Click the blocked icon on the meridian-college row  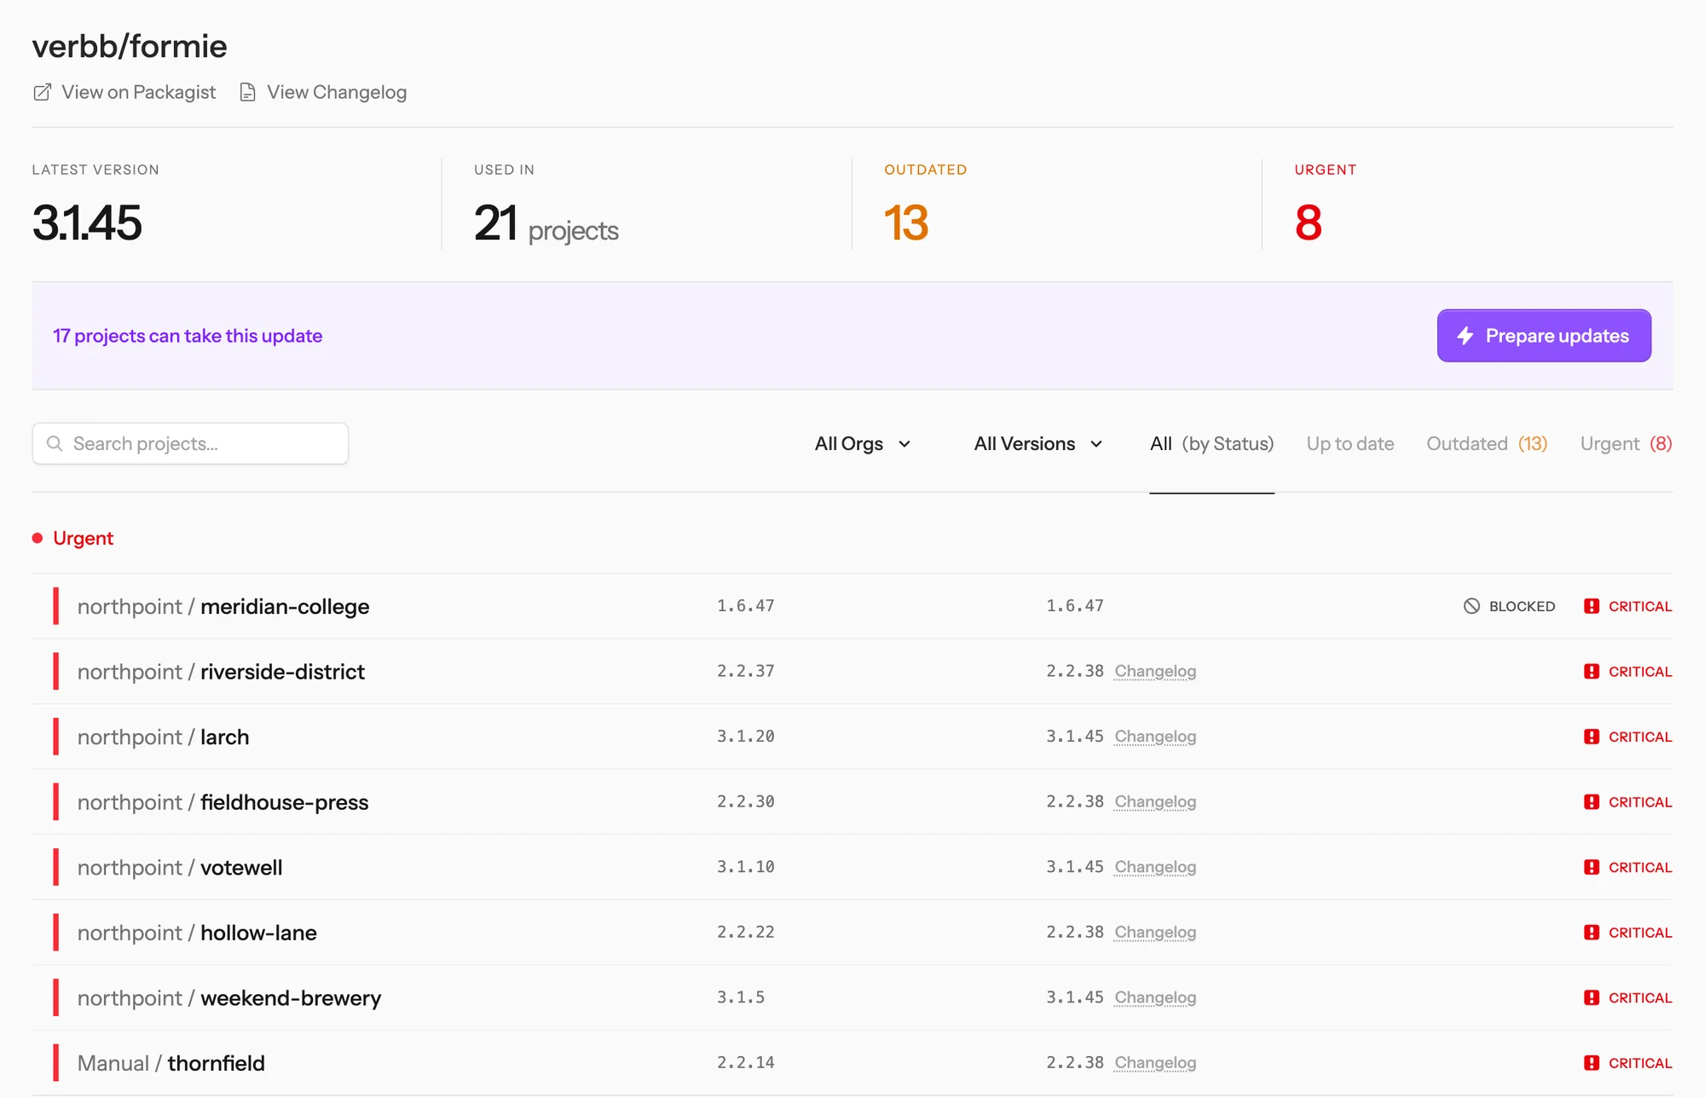[x=1471, y=606]
